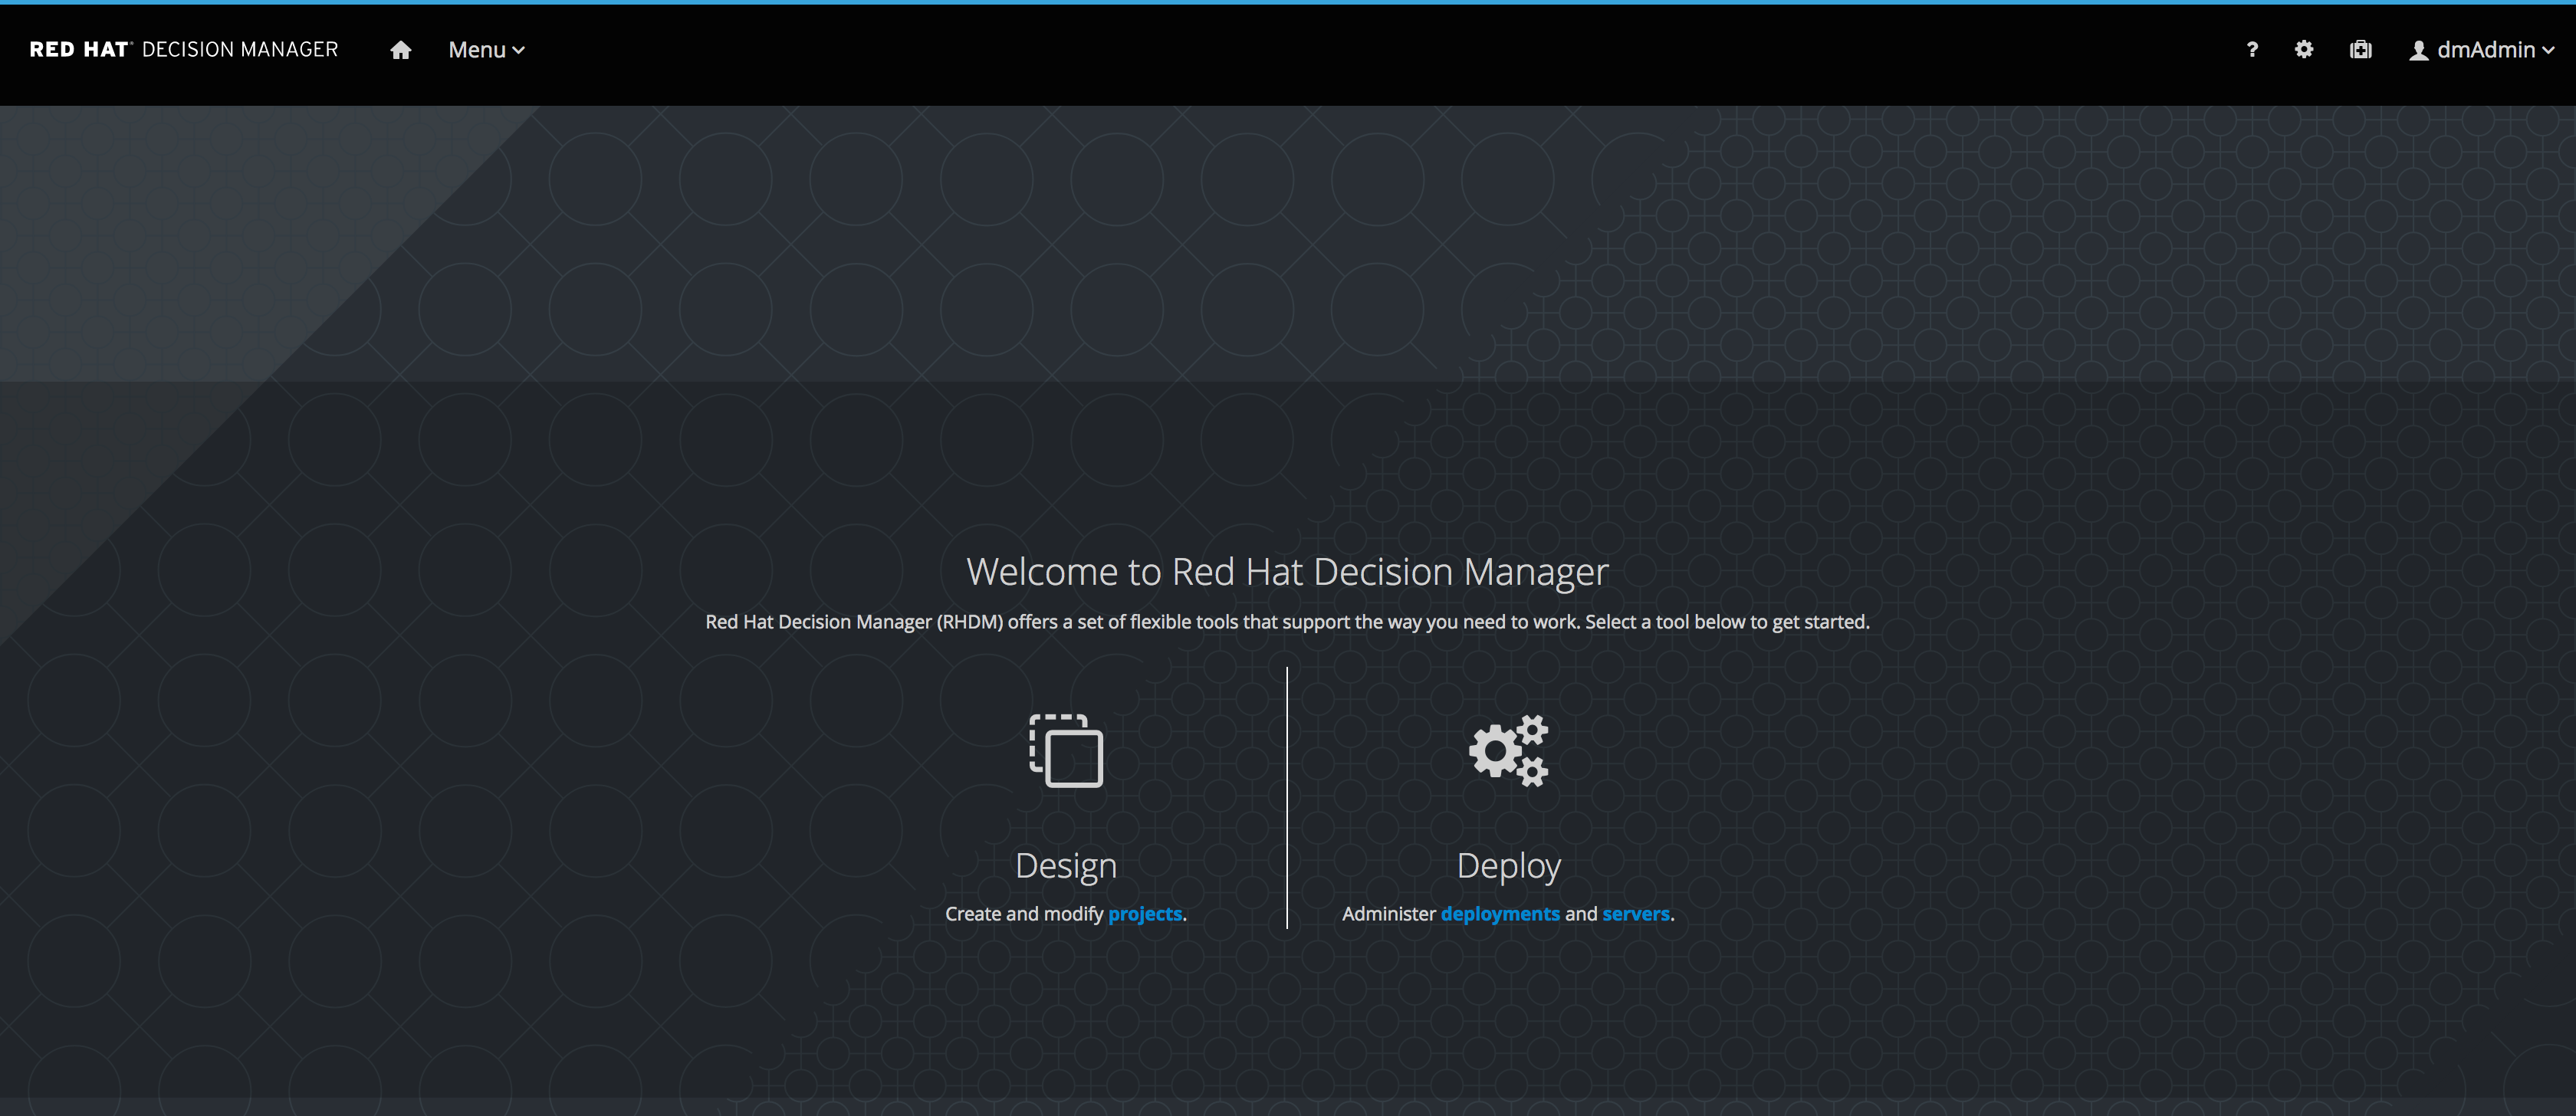Click the RHDM description paragraph text

tap(1287, 622)
